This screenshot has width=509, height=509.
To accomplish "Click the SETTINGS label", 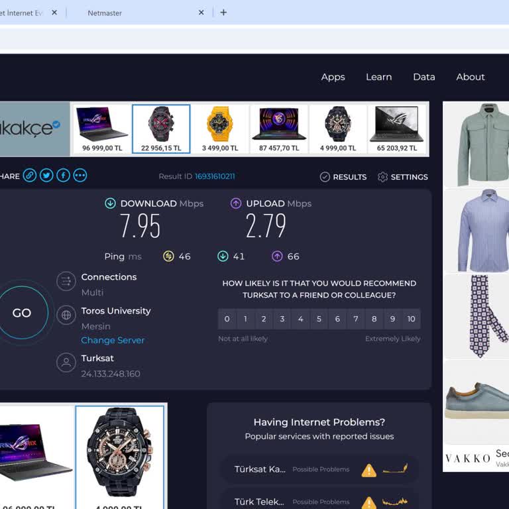I will [410, 177].
